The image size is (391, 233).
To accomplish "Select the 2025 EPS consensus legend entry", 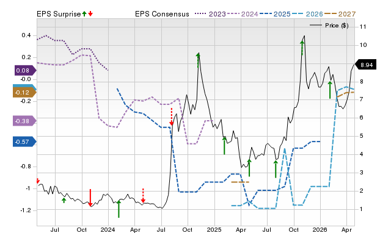I will coord(275,14).
